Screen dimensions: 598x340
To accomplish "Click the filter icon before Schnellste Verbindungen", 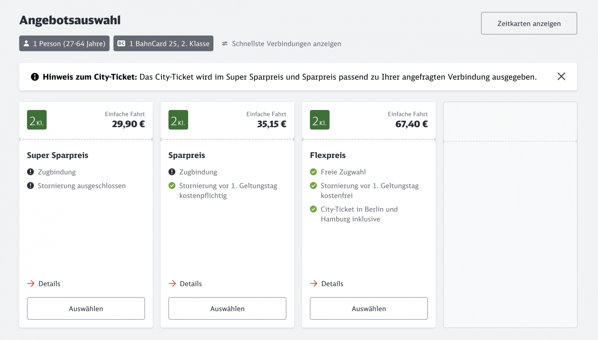I will tap(225, 43).
